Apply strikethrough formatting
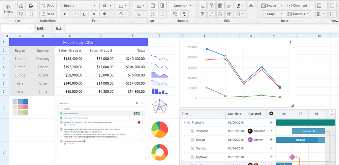 click(x=94, y=14)
